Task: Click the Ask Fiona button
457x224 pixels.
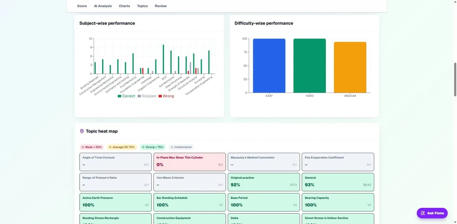Action: point(432,213)
